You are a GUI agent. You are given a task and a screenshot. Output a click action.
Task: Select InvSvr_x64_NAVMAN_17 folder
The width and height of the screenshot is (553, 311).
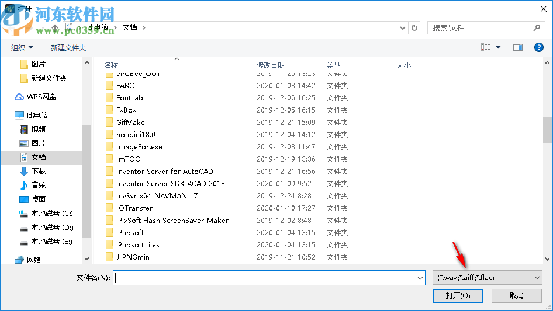157,196
